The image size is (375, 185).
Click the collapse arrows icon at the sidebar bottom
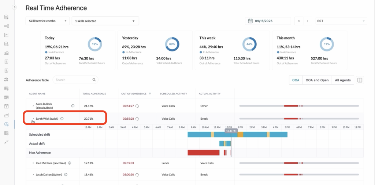pos(6,142)
